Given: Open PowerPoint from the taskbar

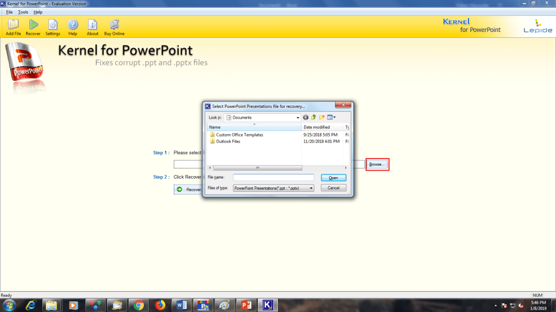Looking at the screenshot, I should (x=245, y=305).
